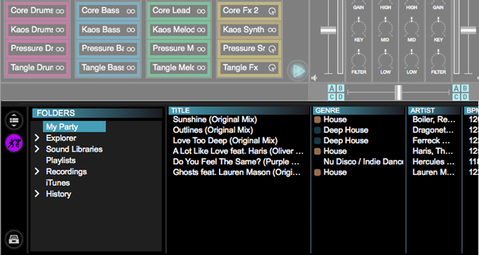This screenshot has width=479, height=255.
Task: Click the crossfader handle
Action: coord(398,92)
